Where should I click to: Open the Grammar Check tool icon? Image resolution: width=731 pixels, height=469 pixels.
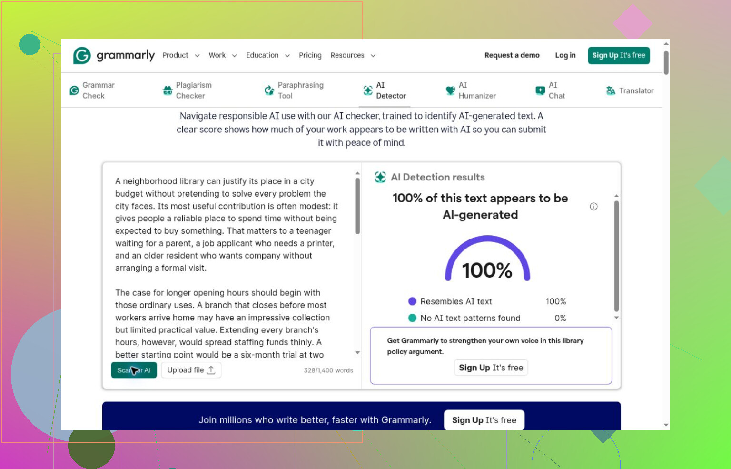tap(74, 90)
